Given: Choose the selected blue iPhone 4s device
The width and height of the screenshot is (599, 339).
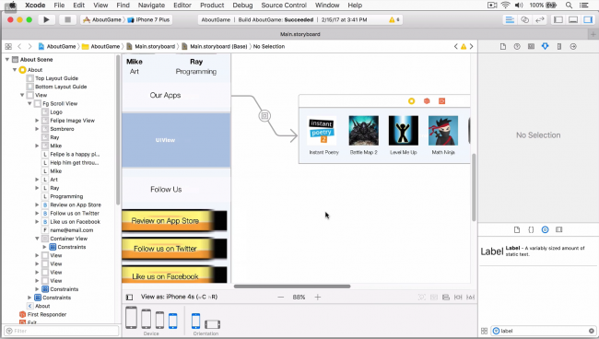Looking at the screenshot, I should 173,321.
